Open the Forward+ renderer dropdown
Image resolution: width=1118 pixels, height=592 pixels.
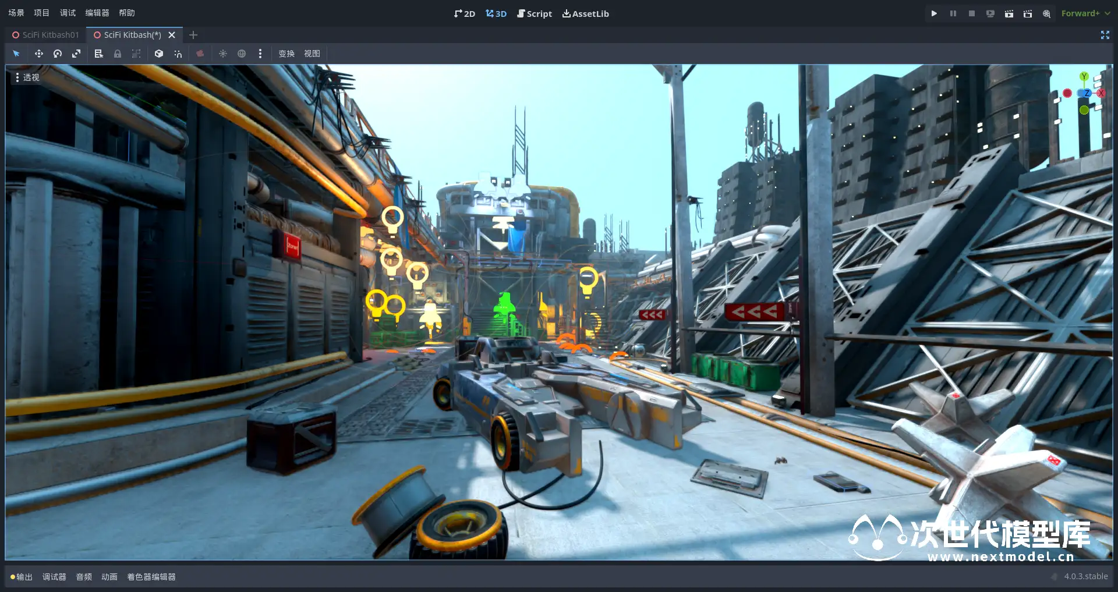click(1085, 13)
